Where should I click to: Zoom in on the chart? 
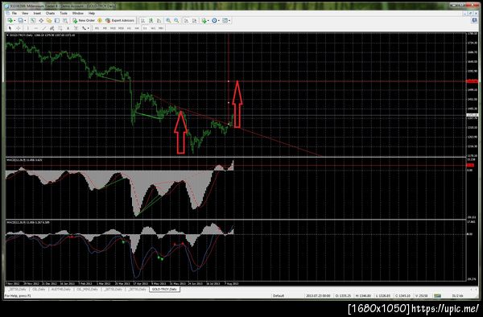pos(168,20)
